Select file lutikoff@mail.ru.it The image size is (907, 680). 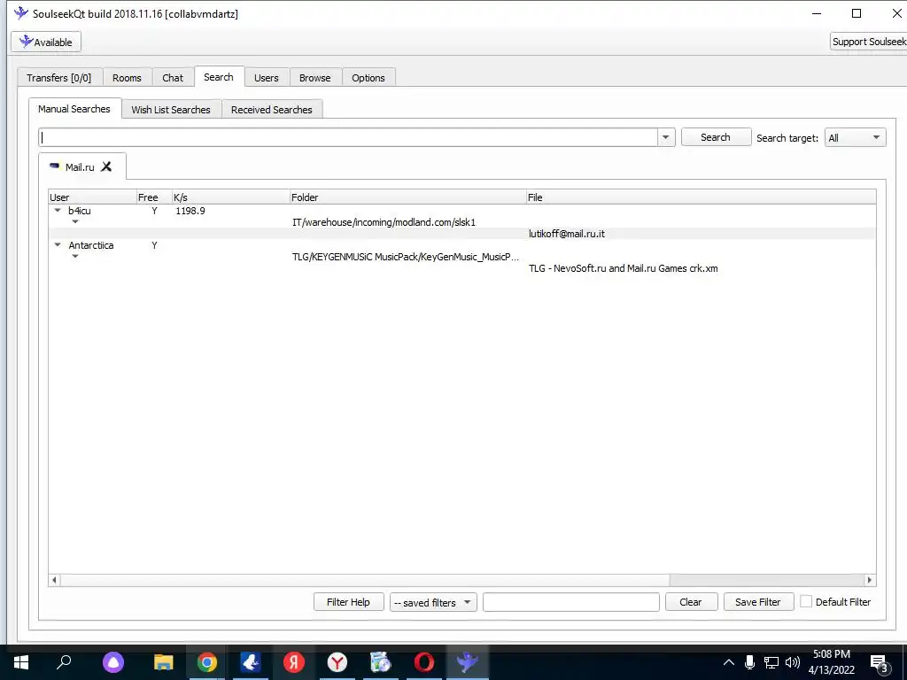[566, 234]
